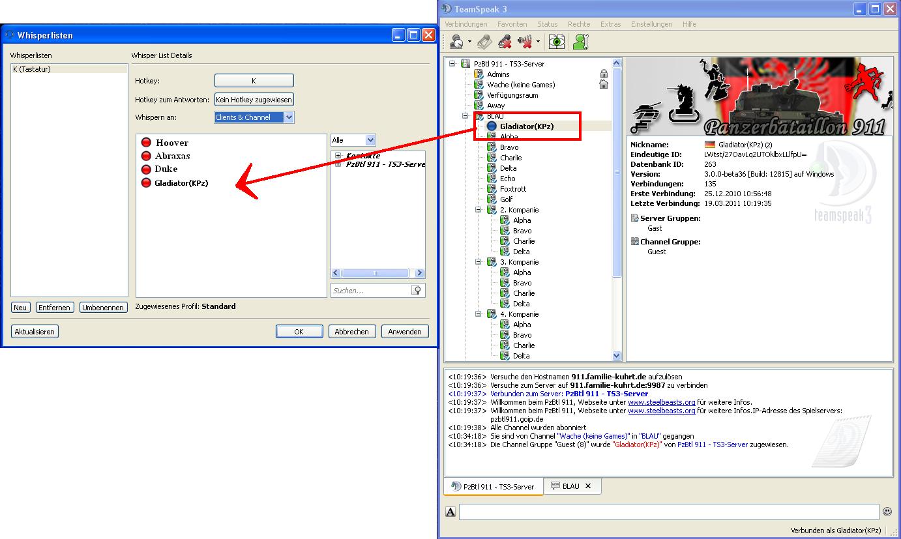Open the contacts manager green user icon
This screenshot has width=901, height=539.
pyautogui.click(x=580, y=42)
